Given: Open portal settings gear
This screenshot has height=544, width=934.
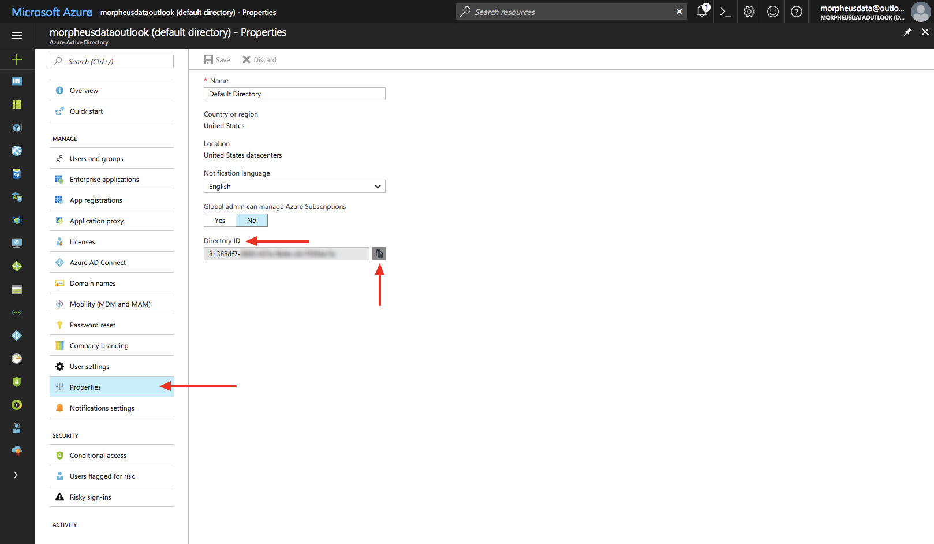Looking at the screenshot, I should pyautogui.click(x=749, y=12).
